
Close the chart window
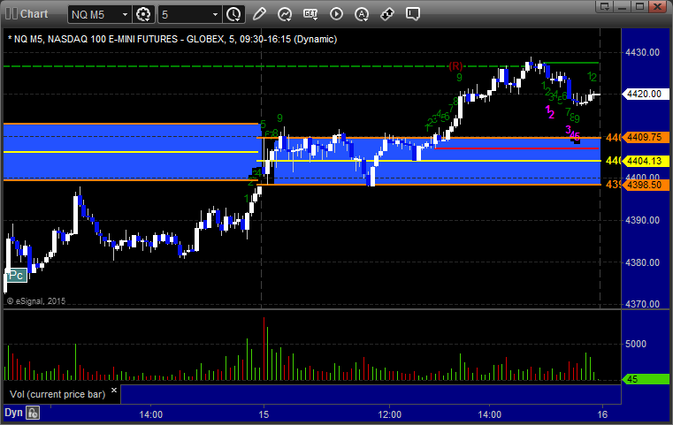(x=657, y=6)
